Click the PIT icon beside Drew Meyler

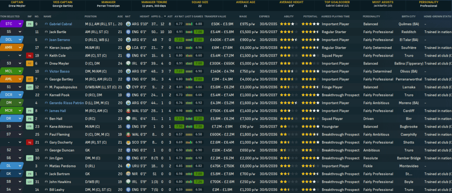tap(30, 63)
